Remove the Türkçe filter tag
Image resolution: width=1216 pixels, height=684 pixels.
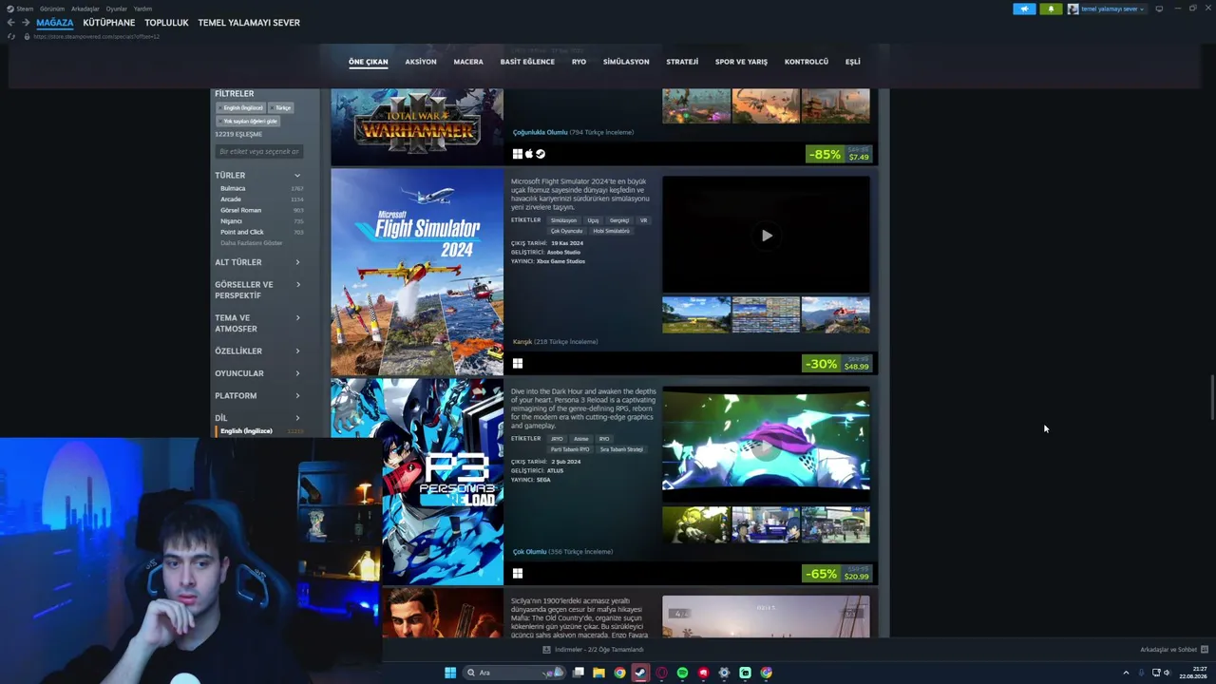282,108
